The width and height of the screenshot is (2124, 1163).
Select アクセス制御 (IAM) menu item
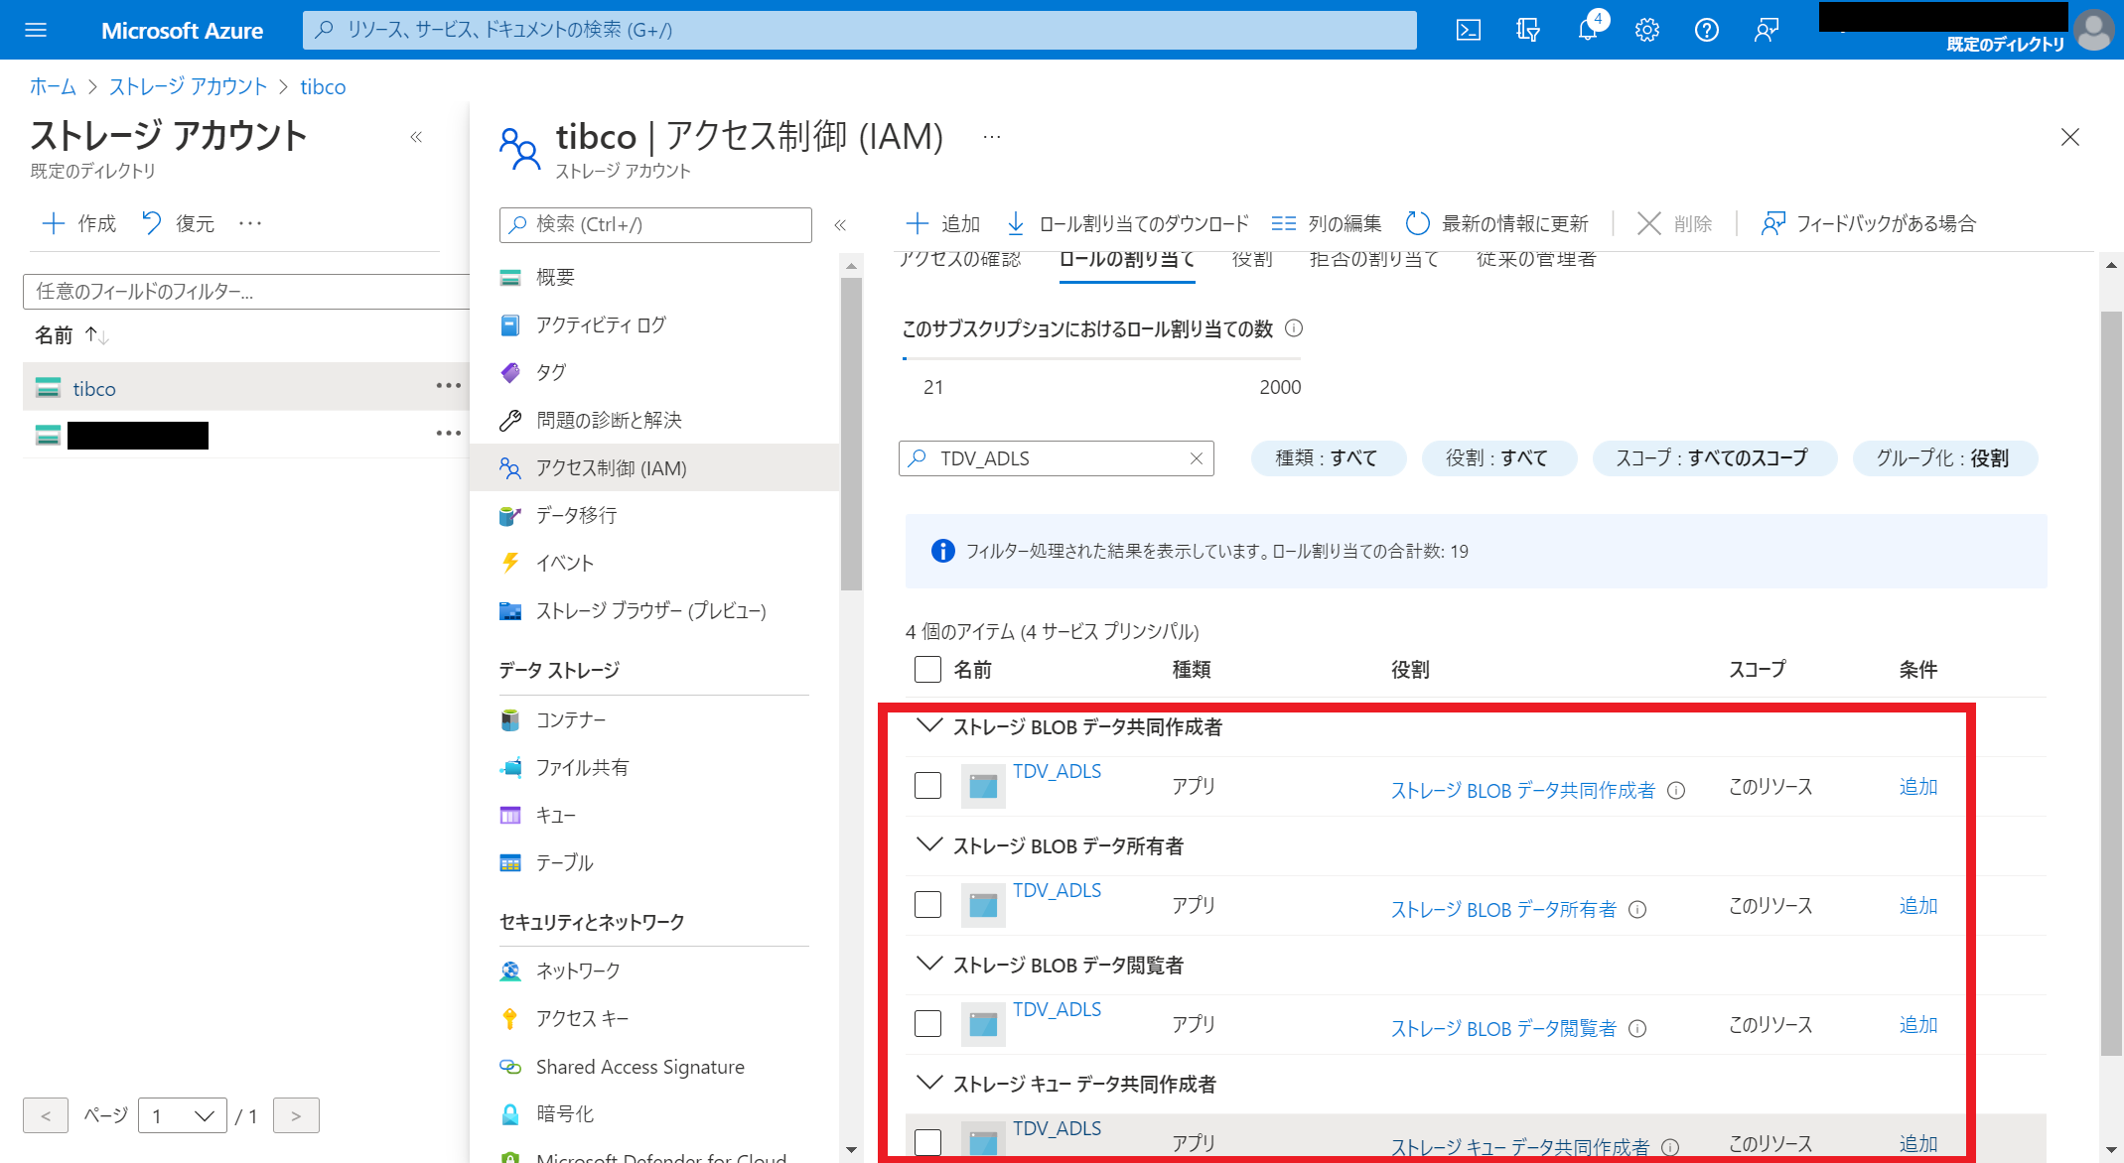[x=654, y=467]
